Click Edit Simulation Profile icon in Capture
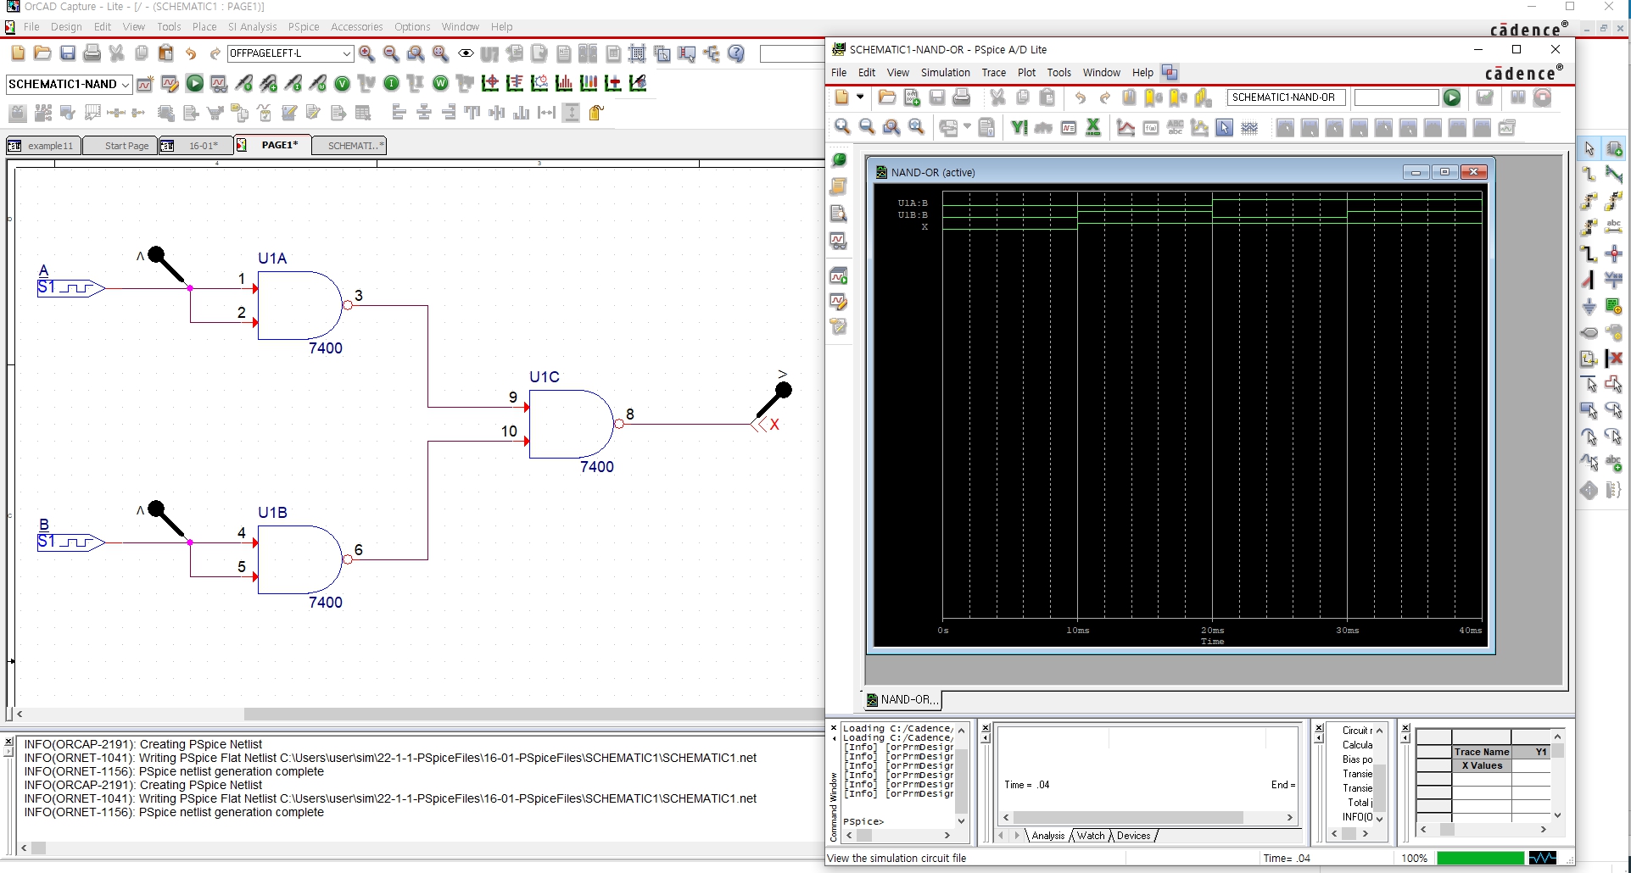The width and height of the screenshot is (1631, 873). click(170, 83)
